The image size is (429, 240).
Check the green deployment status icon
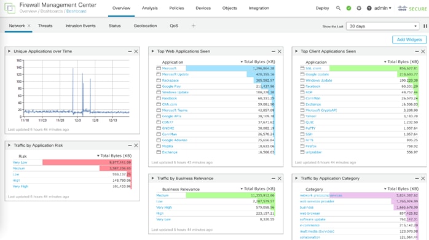point(348,8)
